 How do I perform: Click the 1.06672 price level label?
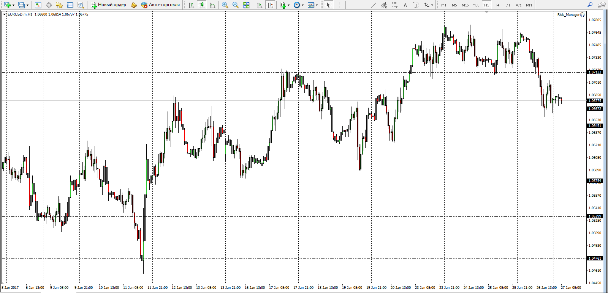[x=595, y=109]
